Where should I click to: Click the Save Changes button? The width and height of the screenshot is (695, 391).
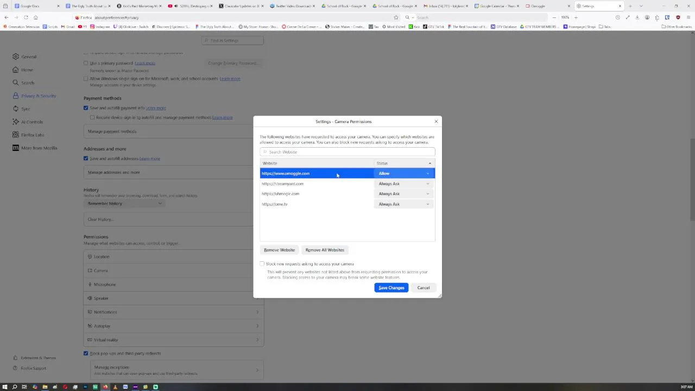point(391,288)
